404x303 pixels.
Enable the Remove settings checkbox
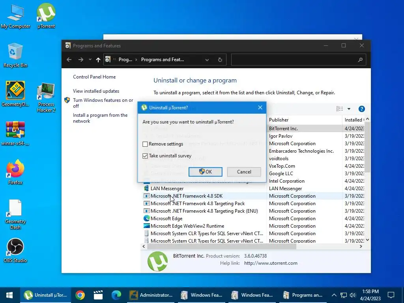click(145, 144)
